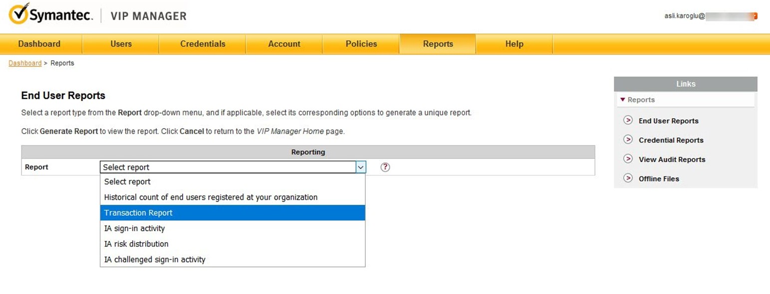This screenshot has width=770, height=294.
Task: Click the VIP MANAGER title text
Action: (148, 16)
